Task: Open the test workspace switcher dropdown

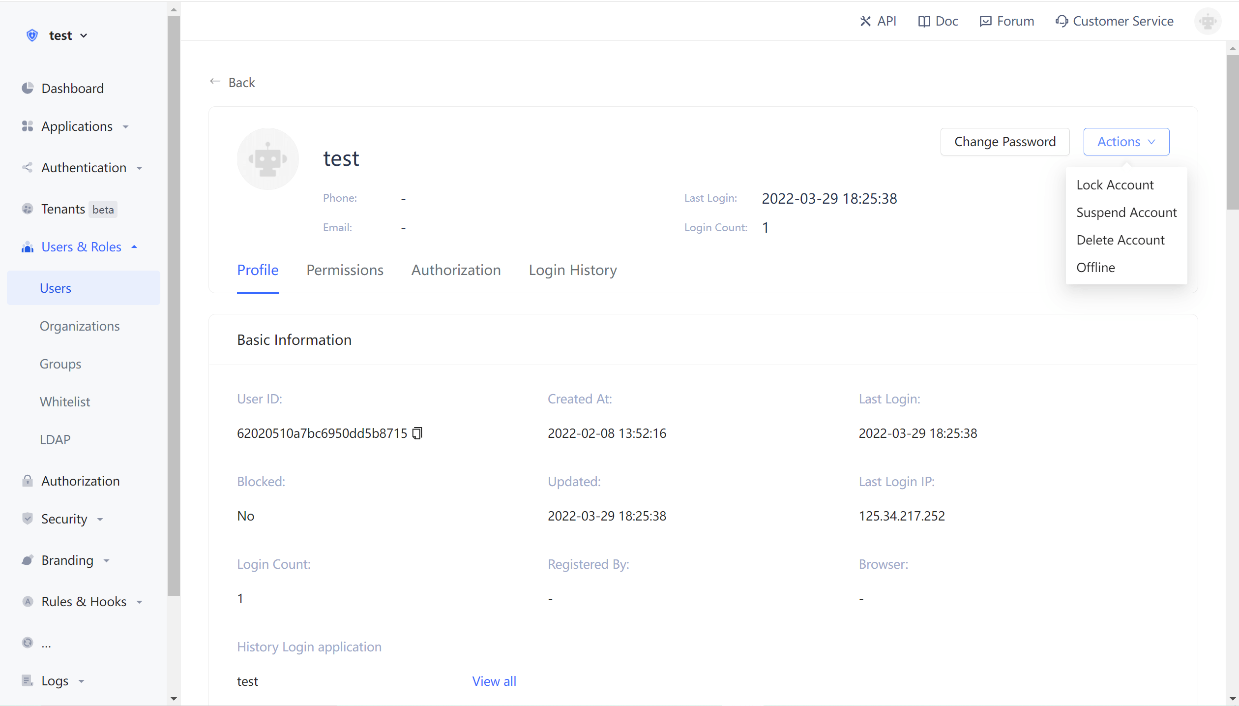Action: 68,35
